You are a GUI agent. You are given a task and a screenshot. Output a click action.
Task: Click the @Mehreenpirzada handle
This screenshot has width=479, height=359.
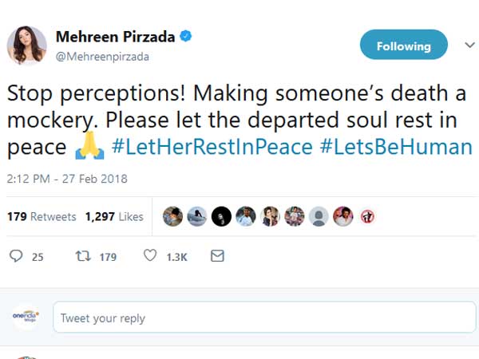point(102,57)
